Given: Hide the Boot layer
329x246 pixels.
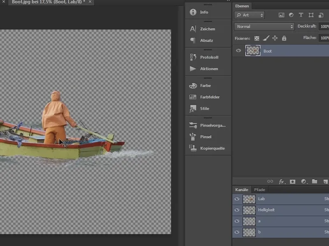Looking at the screenshot, I should point(239,51).
